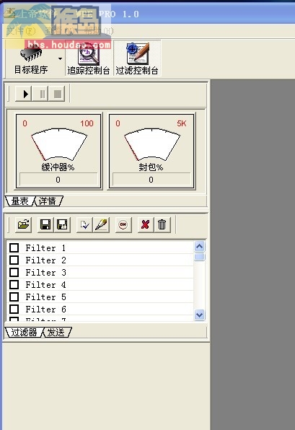Enable the Filter 1 checkbox
The width and height of the screenshot is (295, 430).
(14, 248)
